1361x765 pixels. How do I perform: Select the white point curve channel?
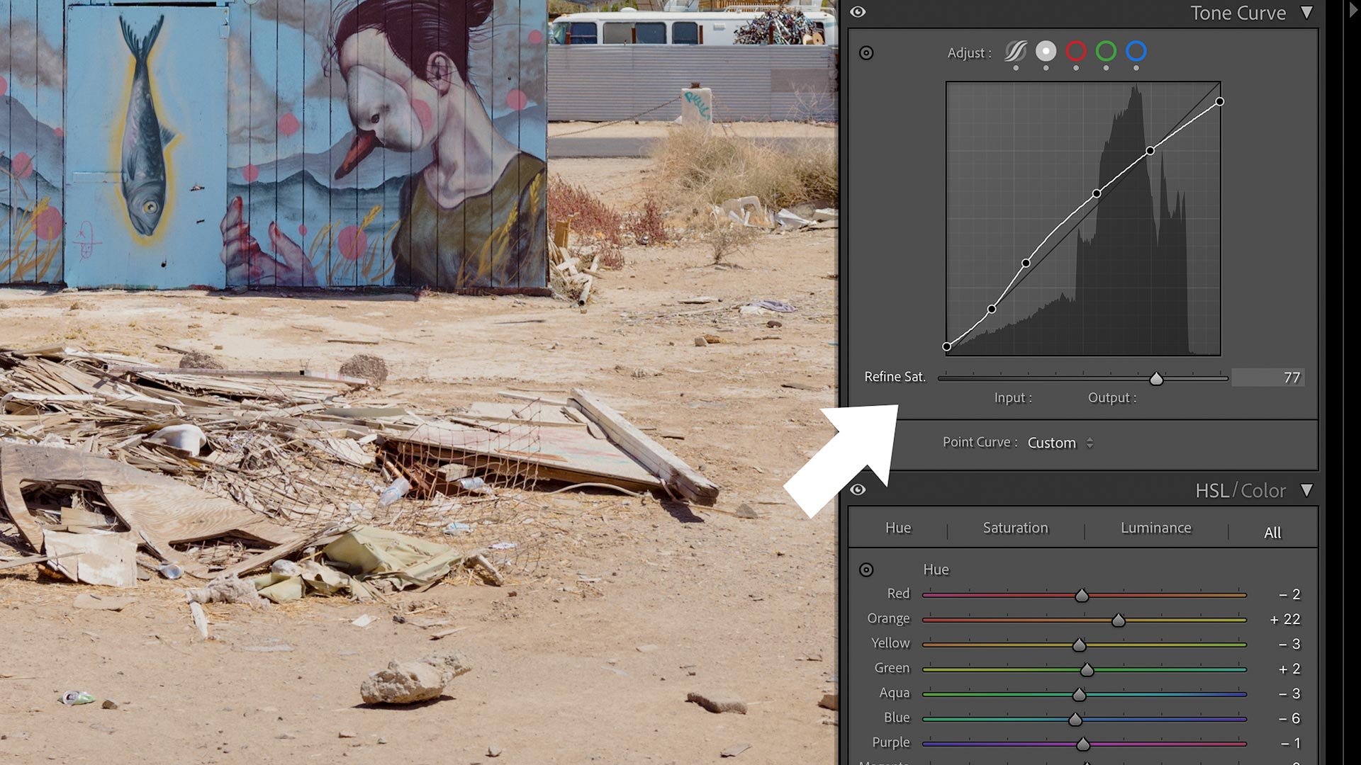click(1046, 52)
